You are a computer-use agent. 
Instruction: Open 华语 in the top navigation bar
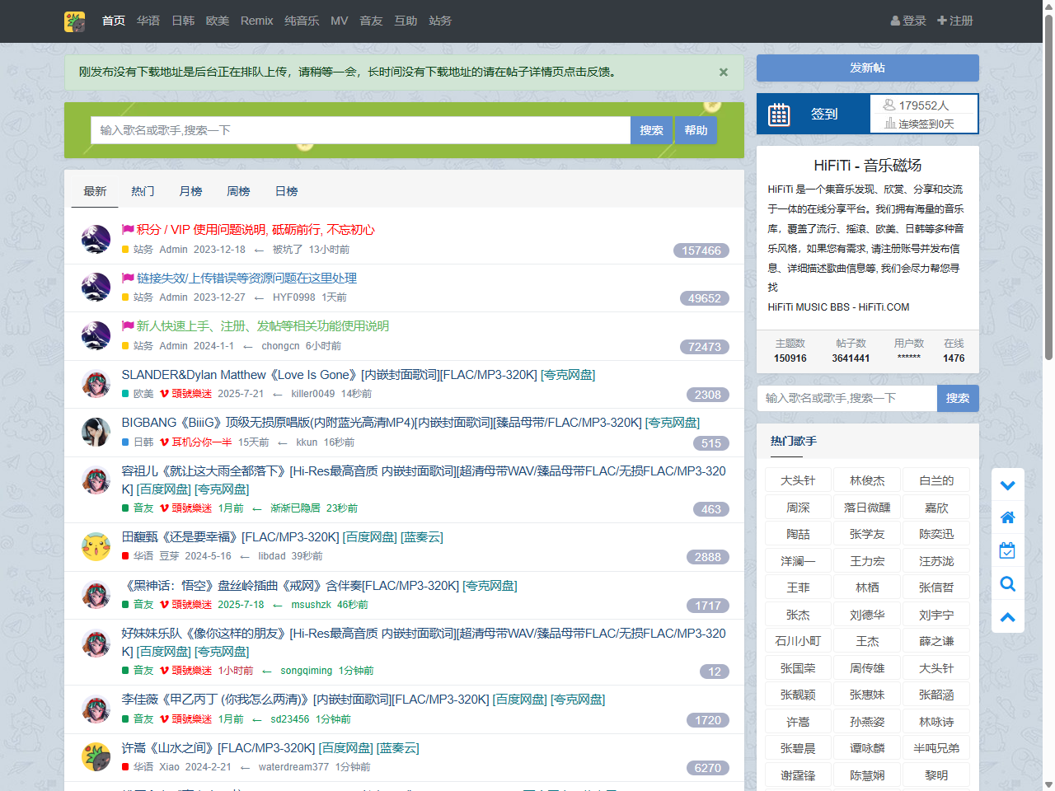tap(148, 21)
